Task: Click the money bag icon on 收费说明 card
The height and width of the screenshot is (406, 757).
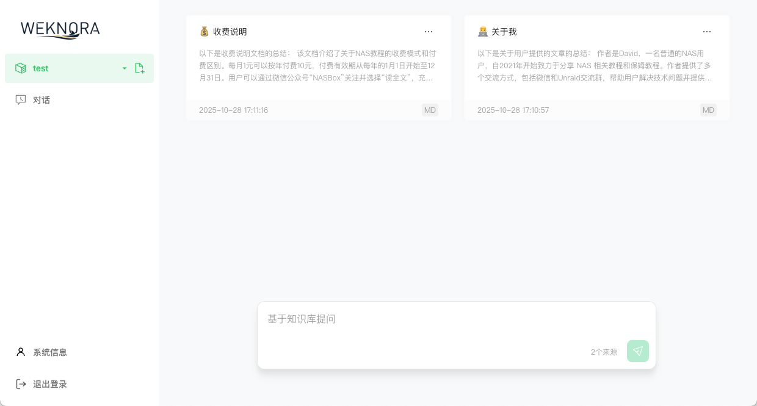Action: pos(203,32)
